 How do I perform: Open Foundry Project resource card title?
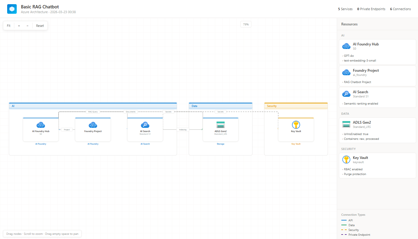(366, 71)
